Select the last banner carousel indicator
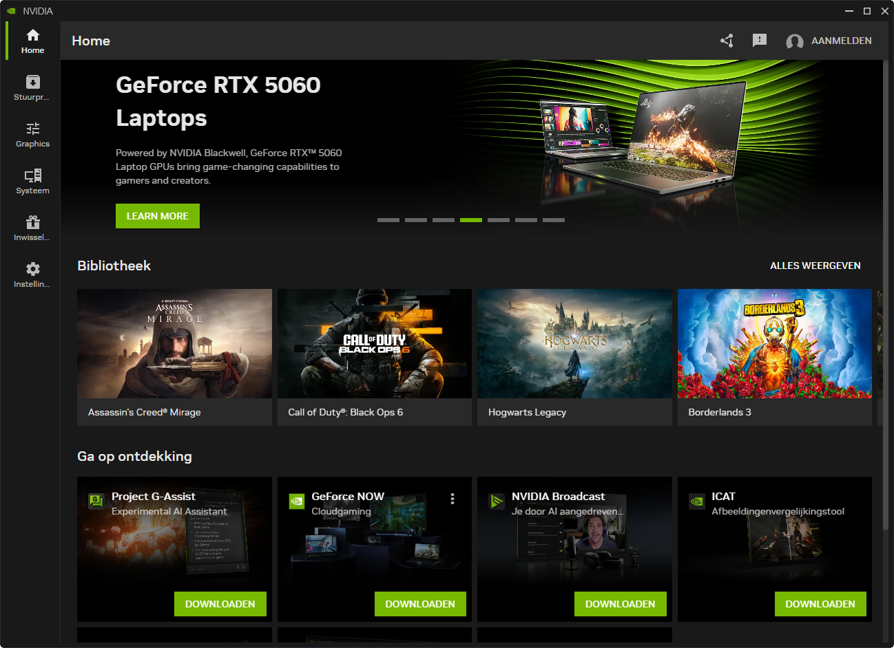This screenshot has height=648, width=894. click(x=554, y=220)
